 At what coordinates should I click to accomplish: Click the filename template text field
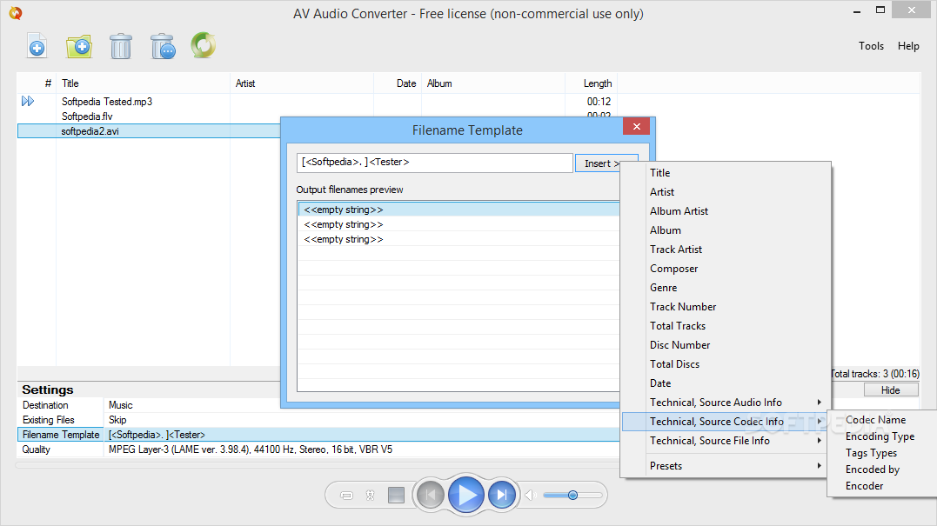pos(434,163)
